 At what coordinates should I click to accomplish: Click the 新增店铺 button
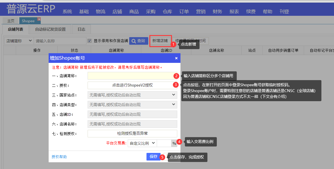click(160, 41)
